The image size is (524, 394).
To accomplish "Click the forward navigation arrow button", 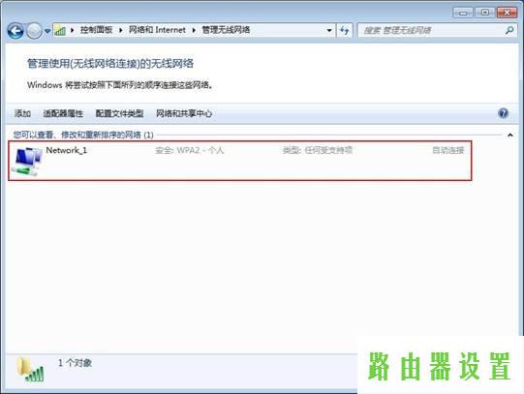I will pyautogui.click(x=34, y=31).
